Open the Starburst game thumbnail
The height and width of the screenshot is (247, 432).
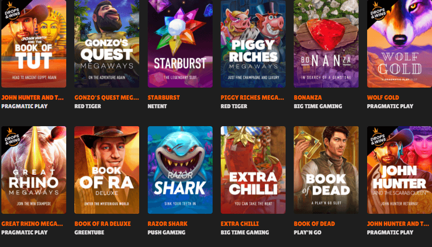click(x=180, y=44)
